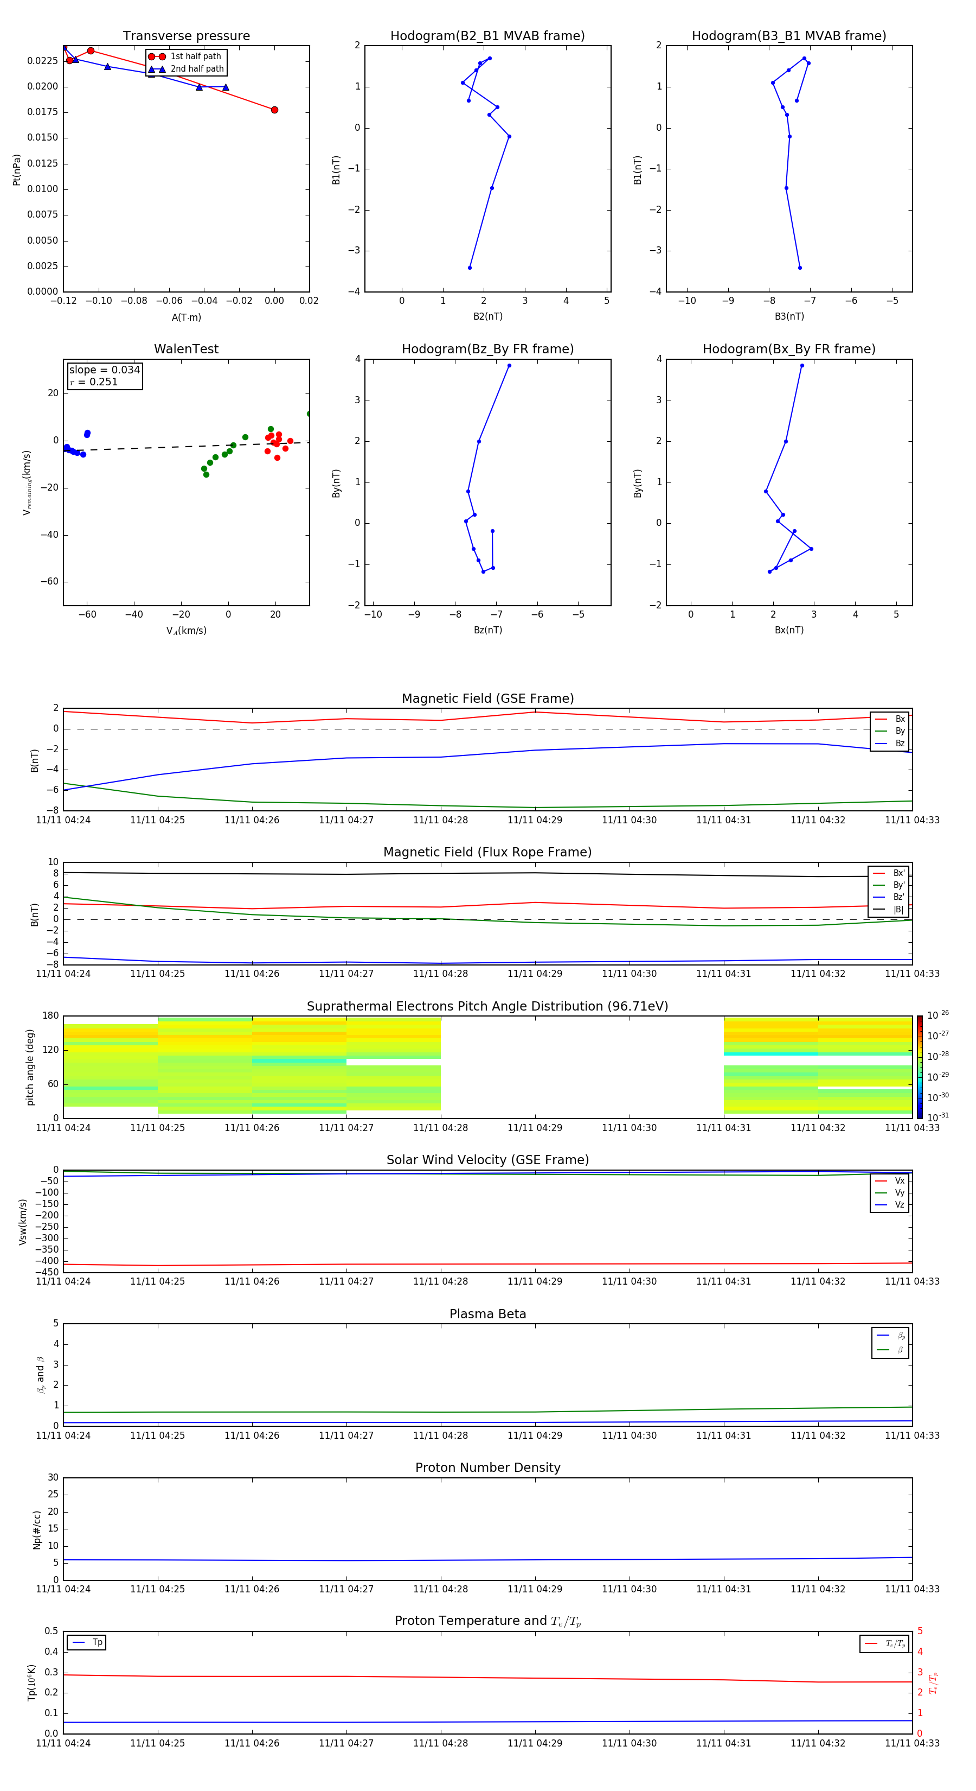Screen dimensions: 976x1791
Task: Click the "Hodogram(B2_B1 MVAB frame)" title
Action: tap(487, 36)
